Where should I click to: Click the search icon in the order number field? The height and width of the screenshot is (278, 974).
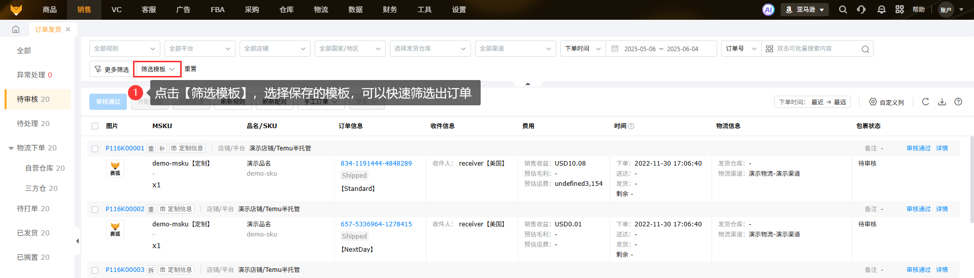click(x=865, y=49)
